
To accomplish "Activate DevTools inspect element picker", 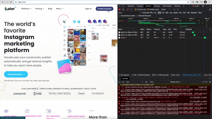I will tap(120, 6).
